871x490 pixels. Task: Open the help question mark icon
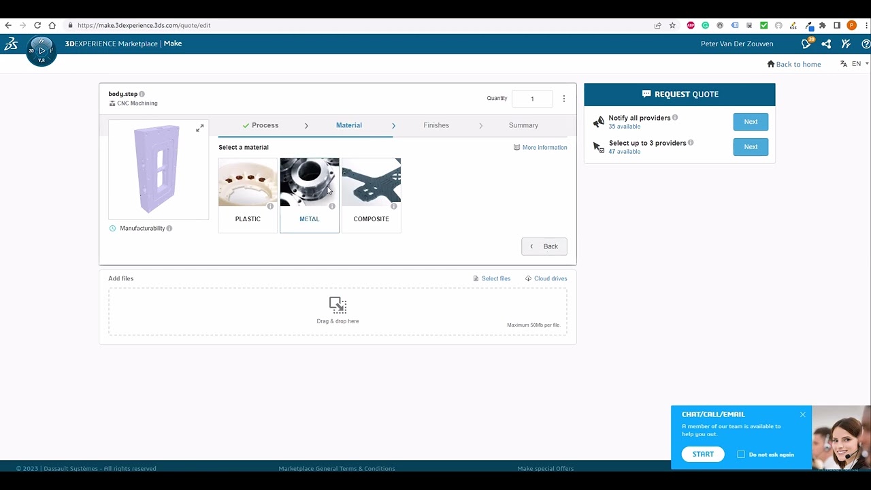click(x=866, y=44)
